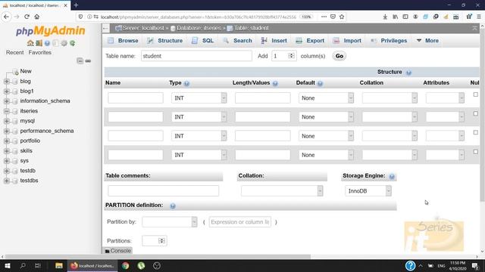Open Windows search magnifier on taskbar

(x=23, y=265)
